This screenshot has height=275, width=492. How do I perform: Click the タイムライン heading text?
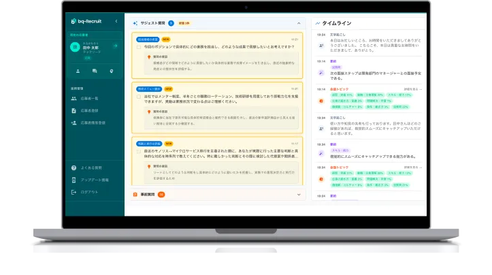click(337, 23)
